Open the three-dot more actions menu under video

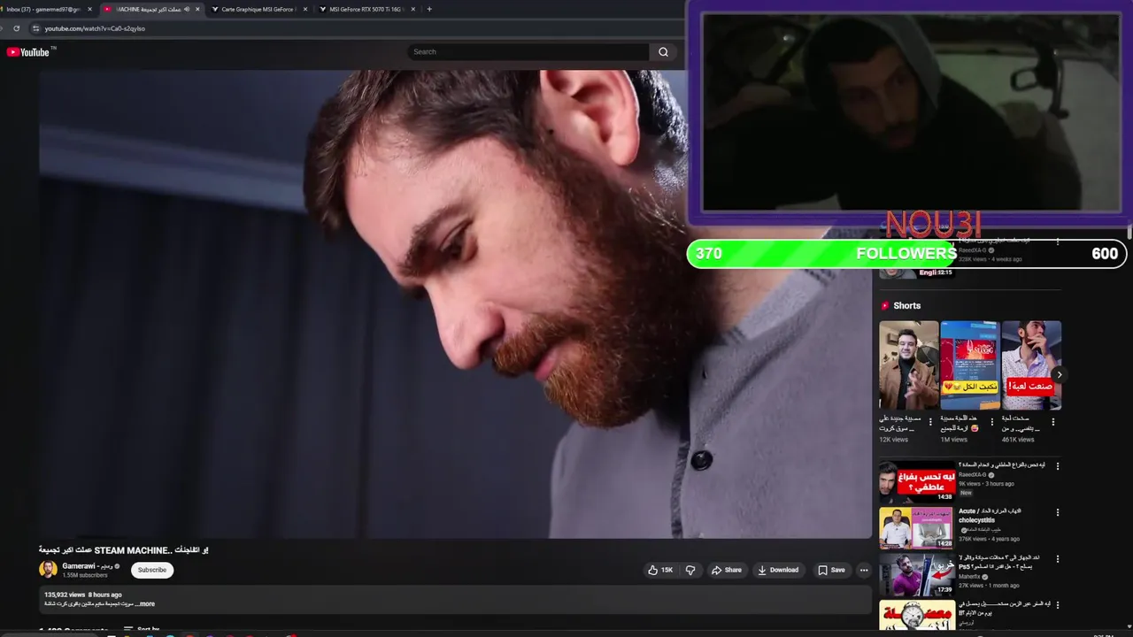tap(864, 570)
